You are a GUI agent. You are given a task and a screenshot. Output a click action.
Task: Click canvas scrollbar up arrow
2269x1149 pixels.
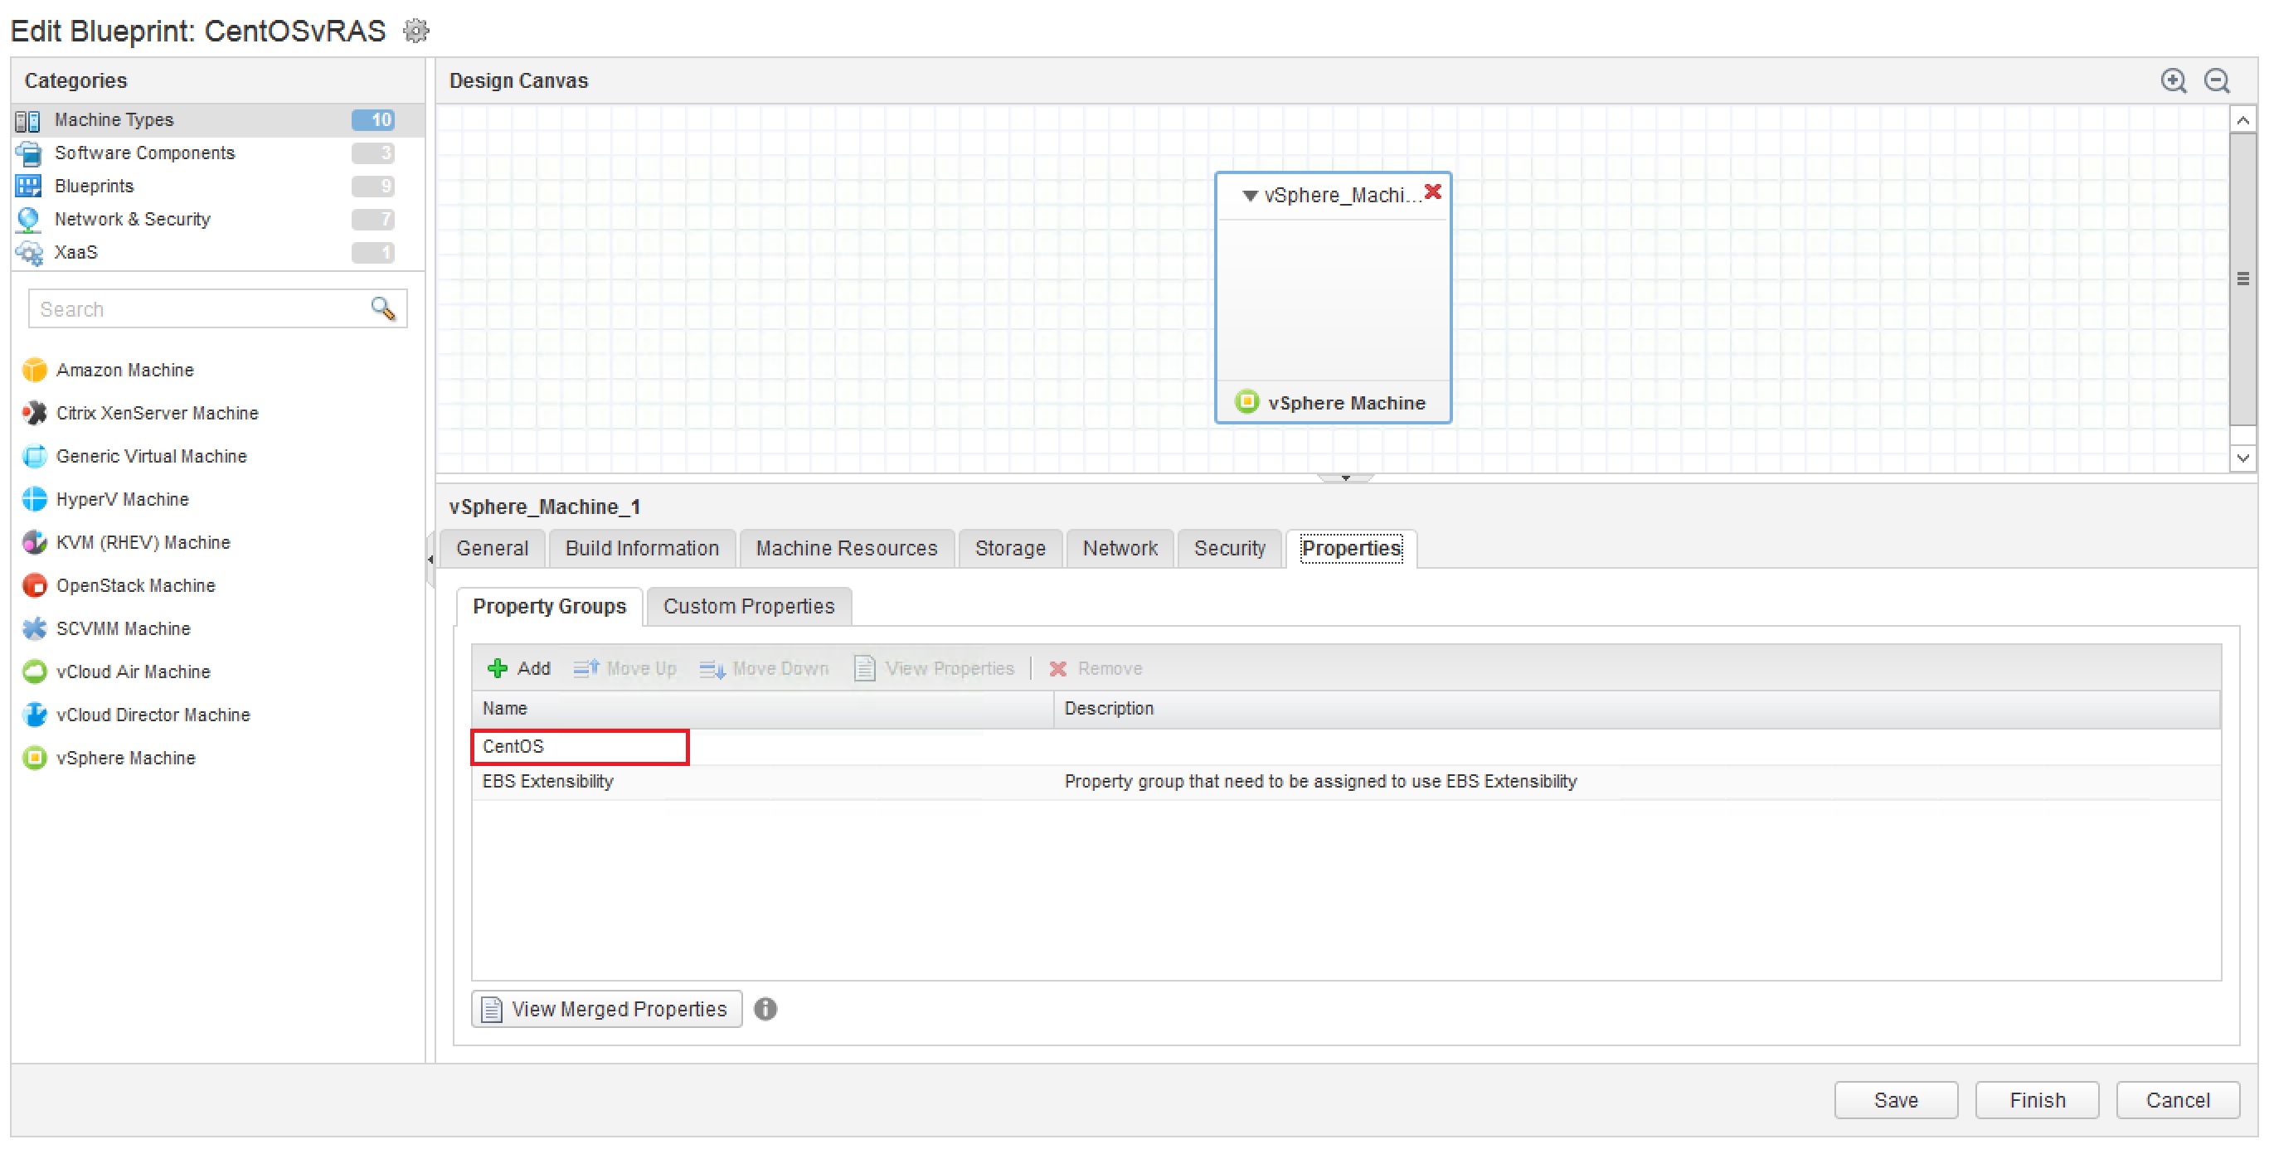[x=2242, y=119]
